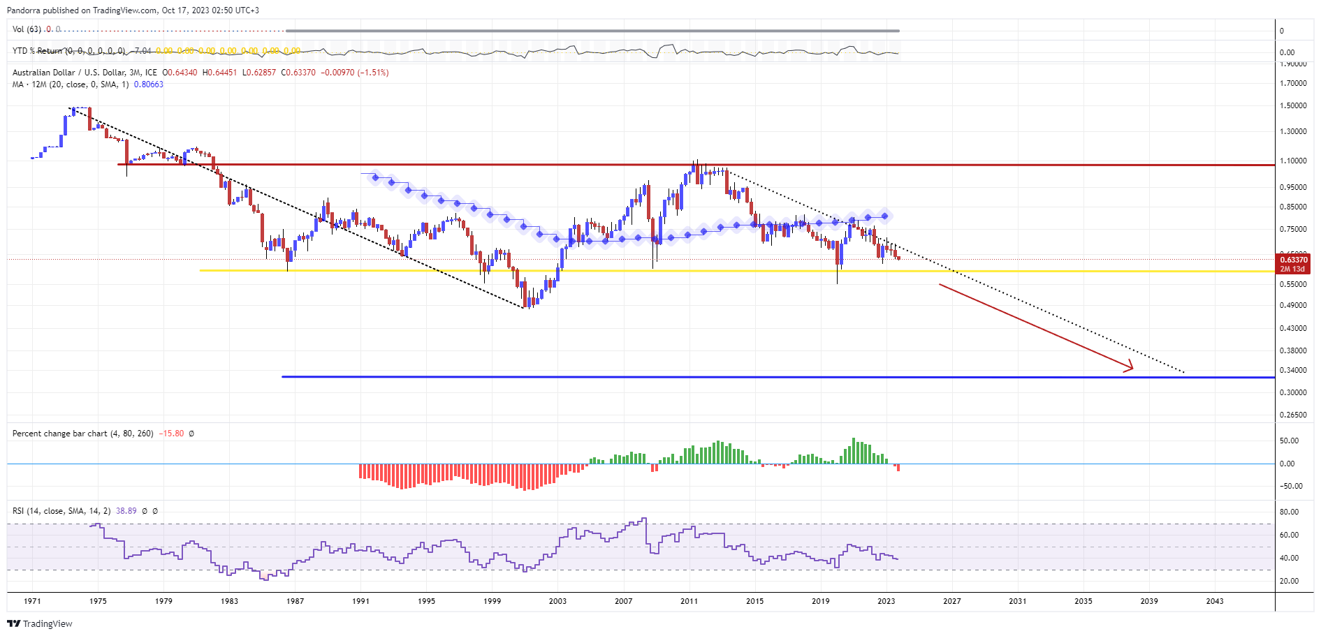Click the first null symbol after RSI 38.89
The image size is (1321, 636).
pos(145,511)
